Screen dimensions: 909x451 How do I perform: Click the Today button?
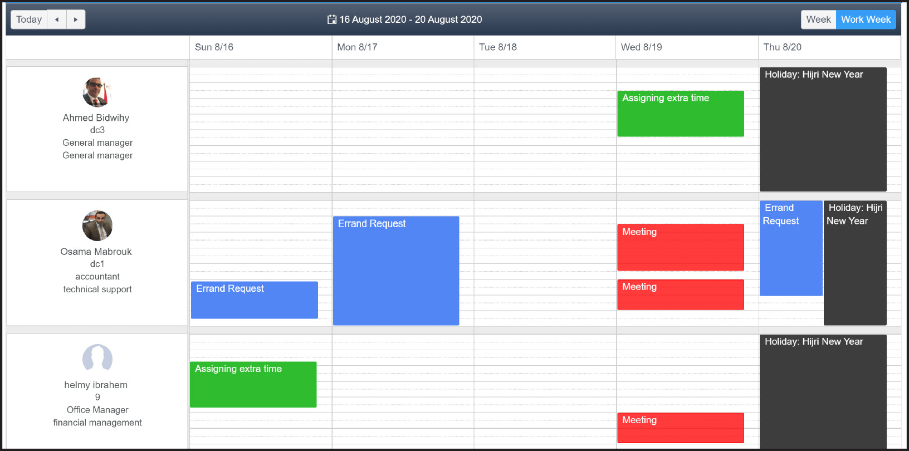pos(29,19)
